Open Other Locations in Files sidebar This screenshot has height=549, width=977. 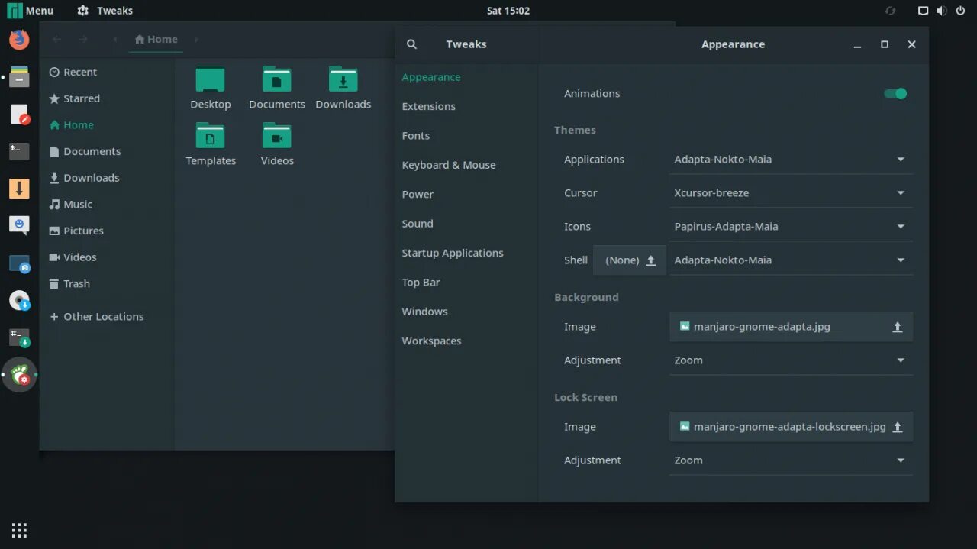point(107,317)
